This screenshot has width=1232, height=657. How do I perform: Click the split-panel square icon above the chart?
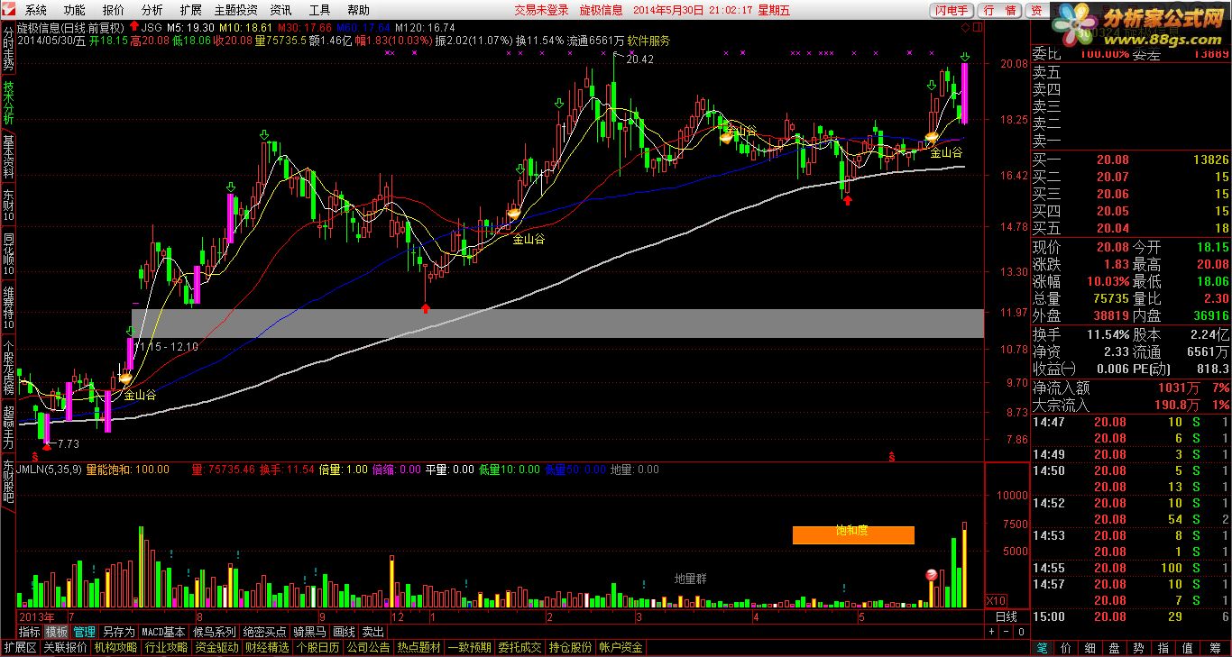tap(978, 29)
